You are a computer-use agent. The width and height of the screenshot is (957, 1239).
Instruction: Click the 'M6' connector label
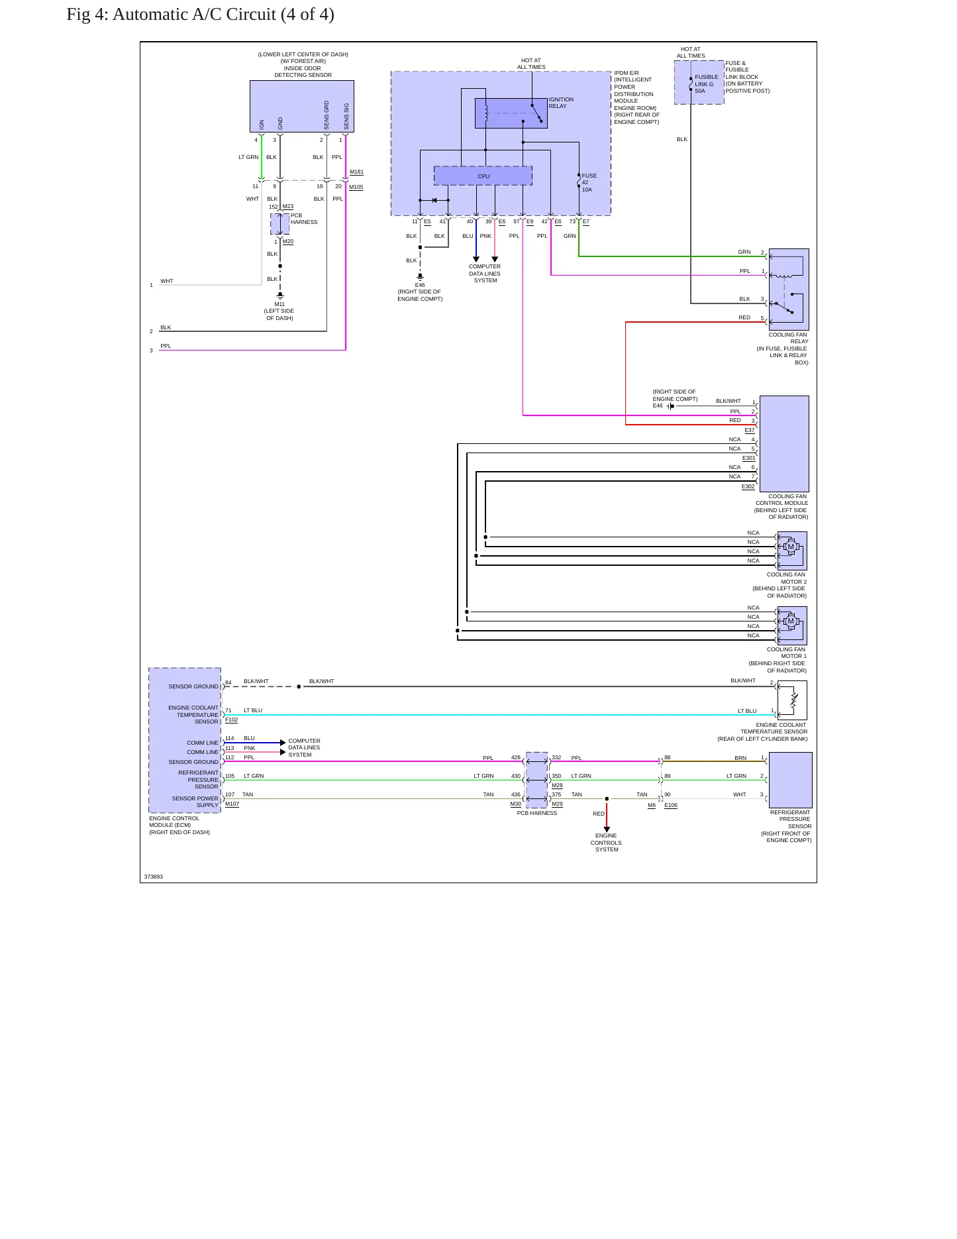click(x=652, y=806)
